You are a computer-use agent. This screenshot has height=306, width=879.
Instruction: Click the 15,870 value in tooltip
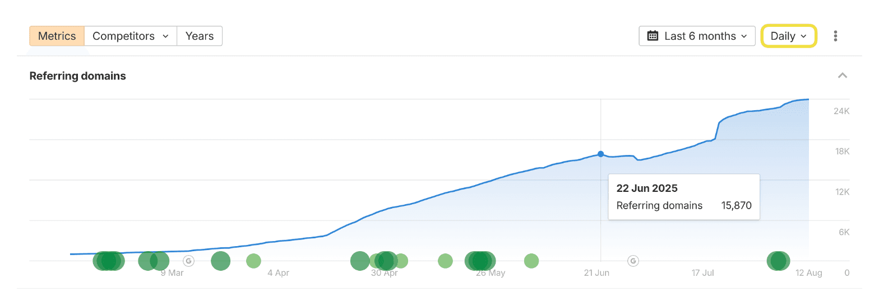[x=736, y=205]
